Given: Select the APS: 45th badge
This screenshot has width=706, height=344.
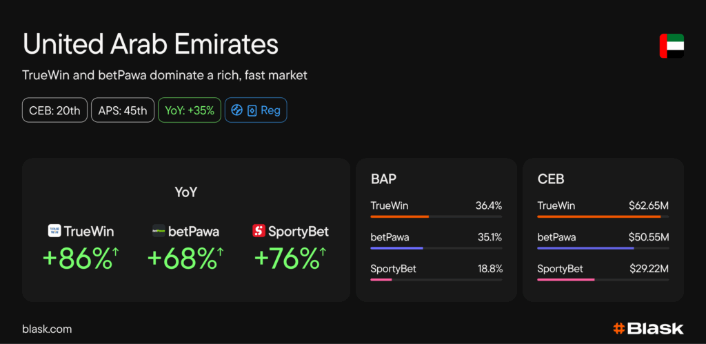Looking at the screenshot, I should 123,110.
